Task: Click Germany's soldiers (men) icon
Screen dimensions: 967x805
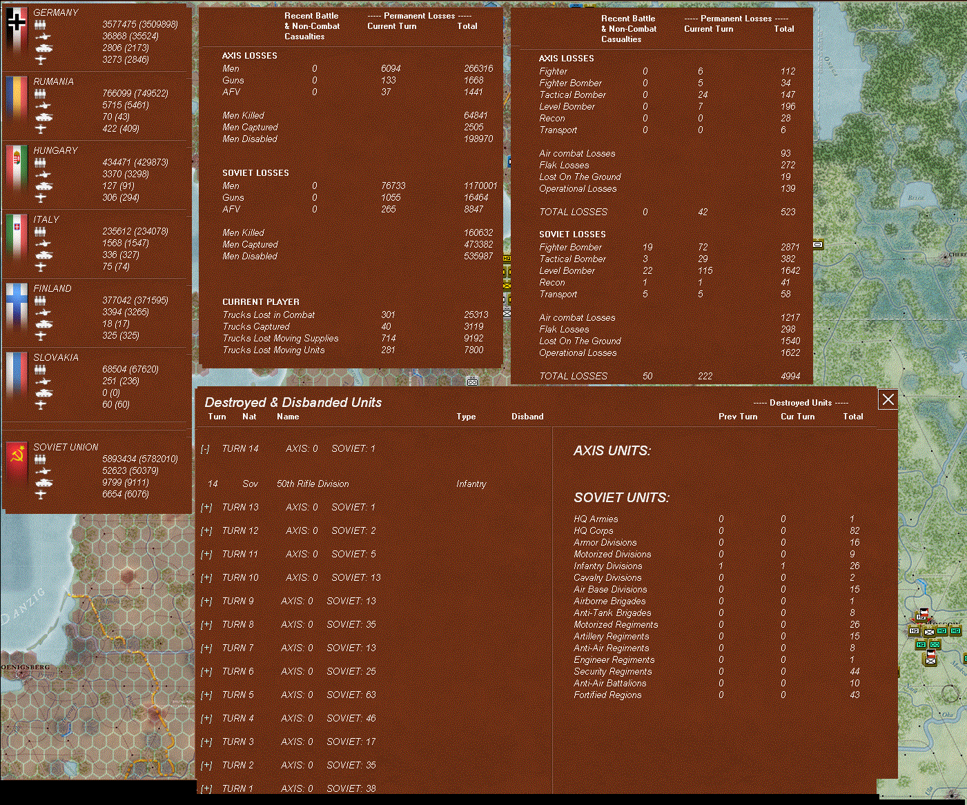Action: pos(41,25)
